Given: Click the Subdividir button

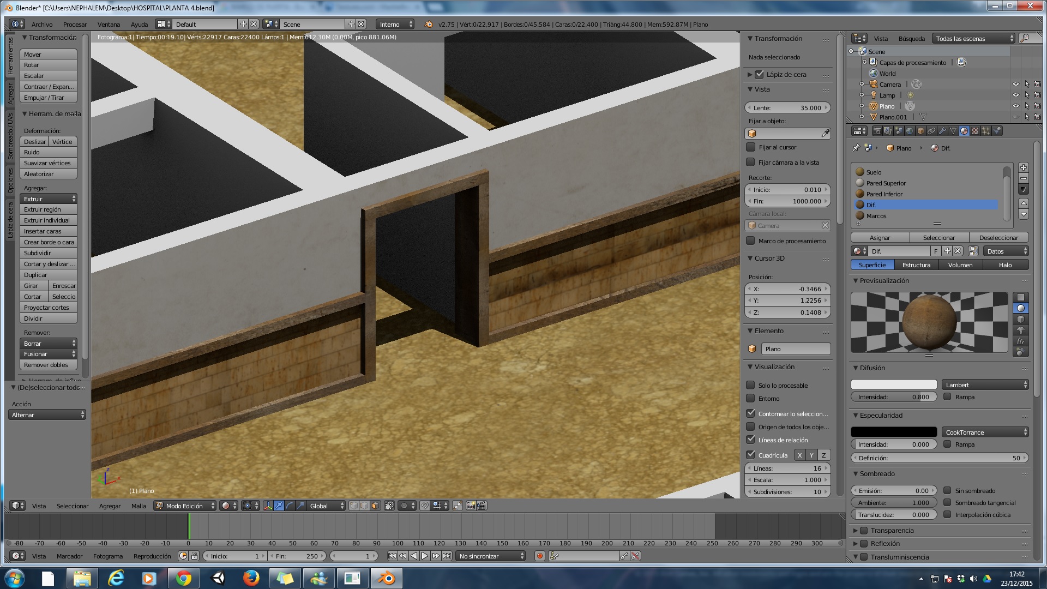Looking at the screenshot, I should [48, 253].
